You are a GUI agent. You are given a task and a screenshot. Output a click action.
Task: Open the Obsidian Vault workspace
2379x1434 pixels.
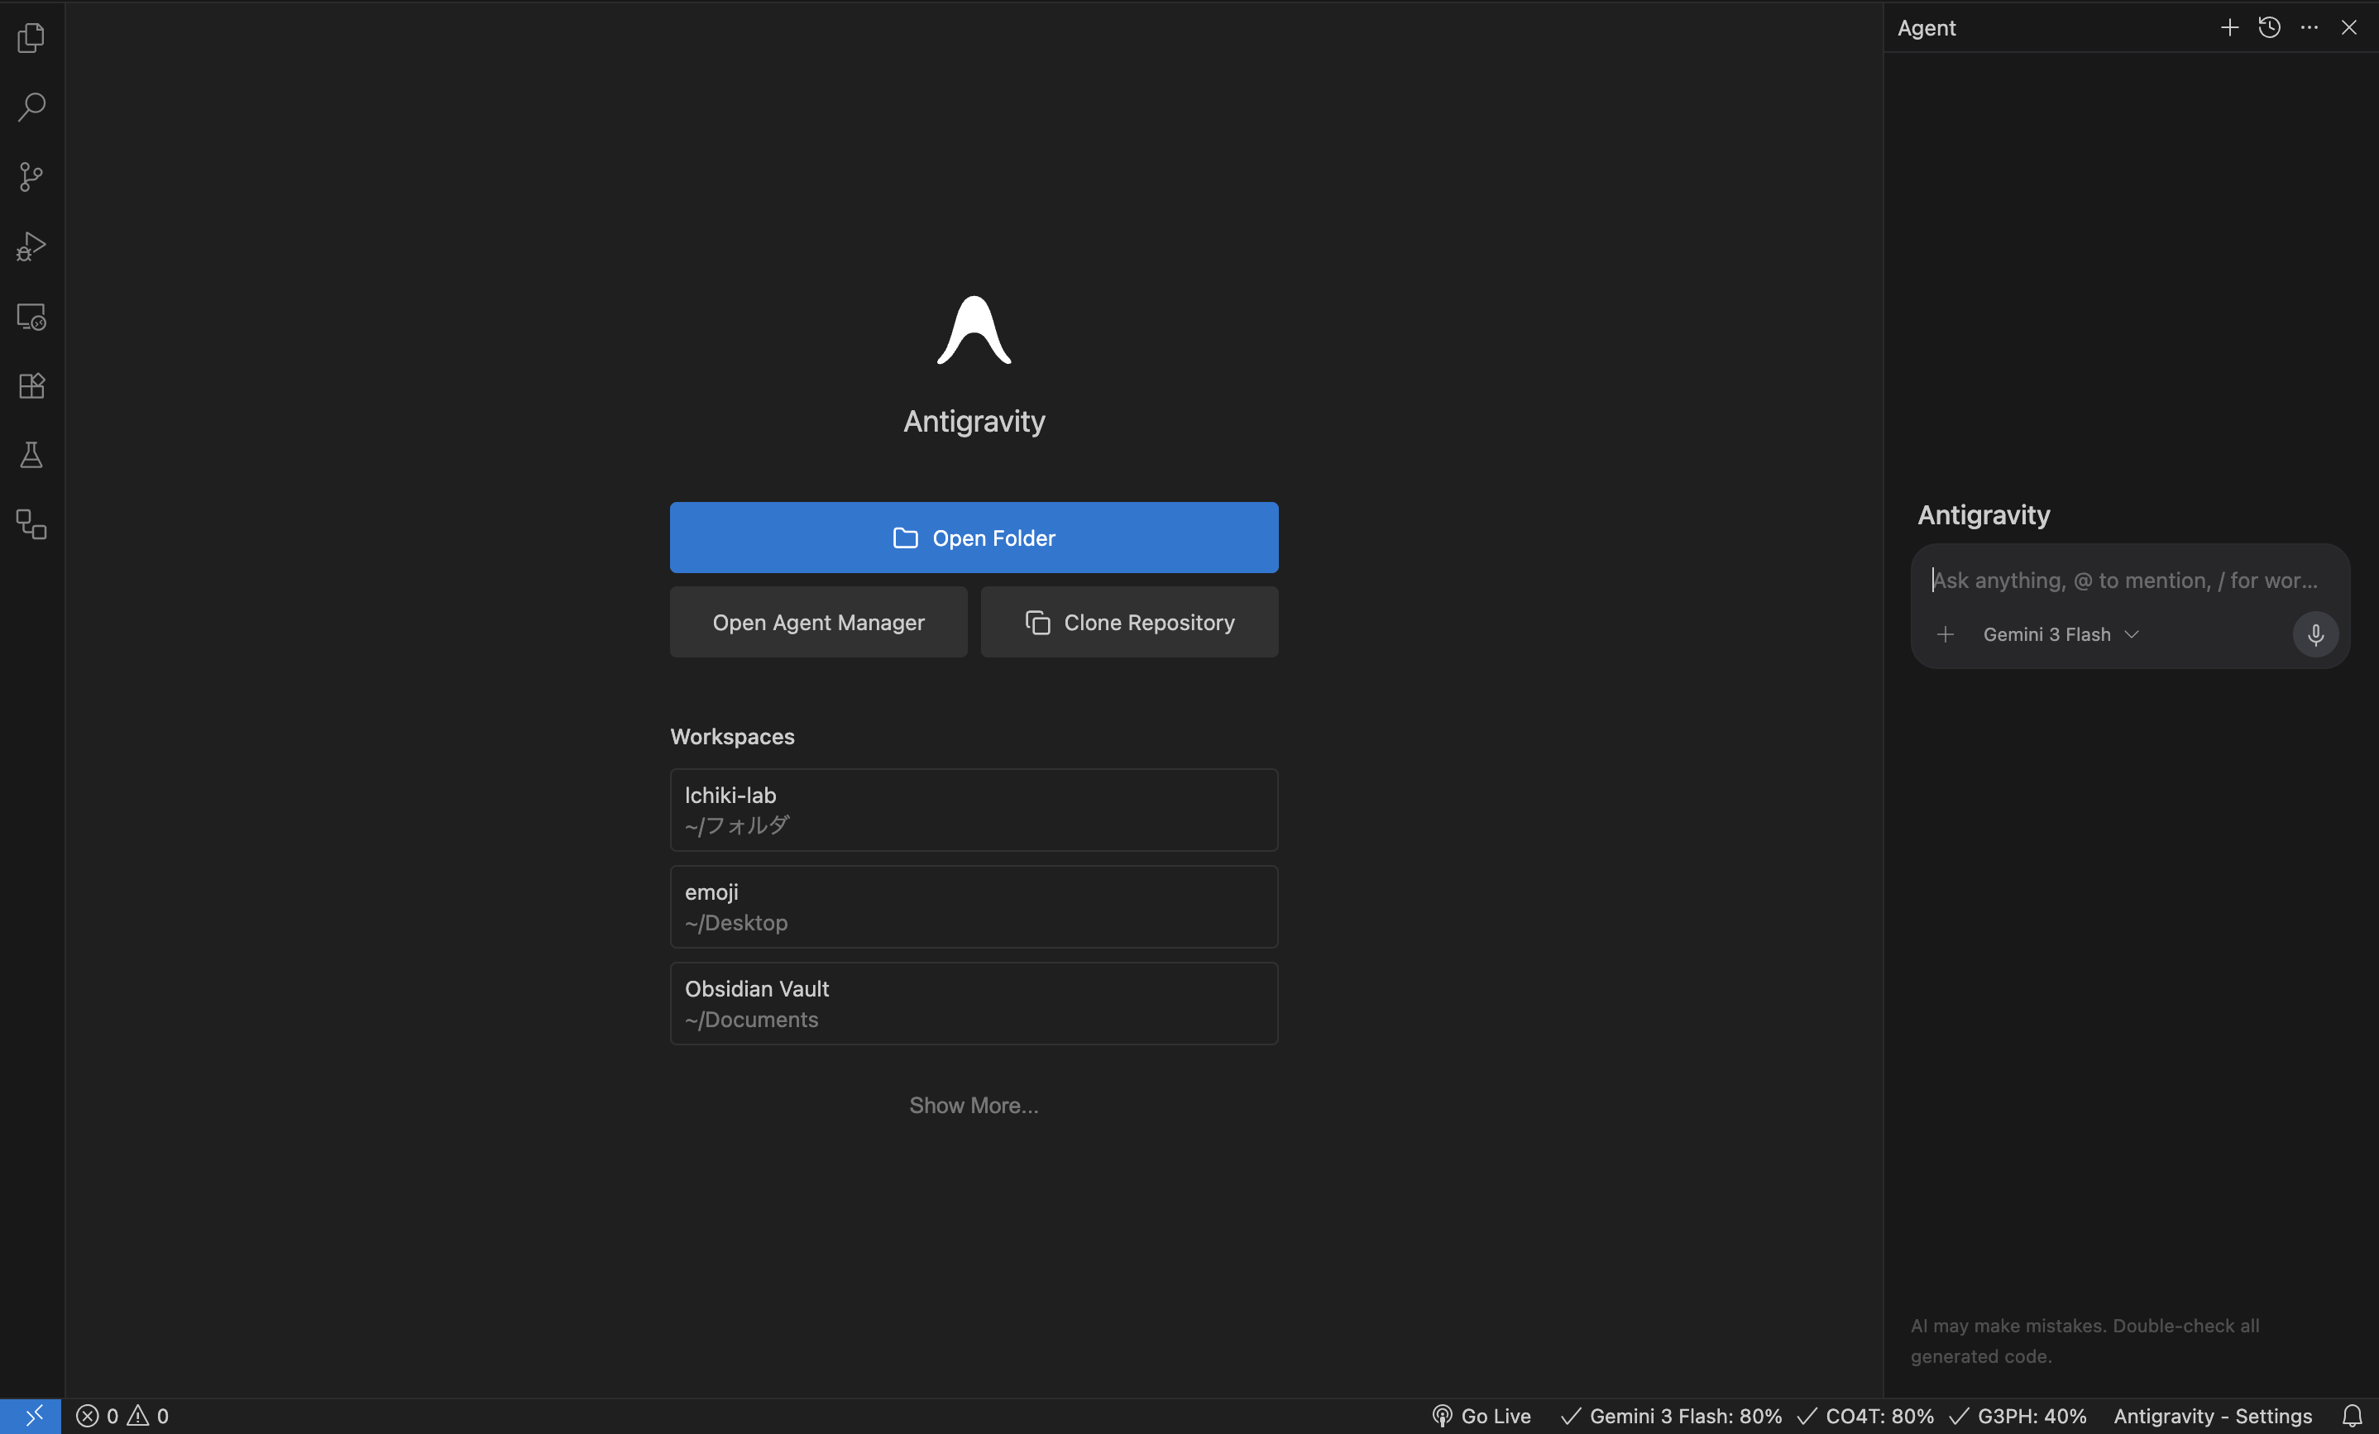pyautogui.click(x=974, y=1002)
